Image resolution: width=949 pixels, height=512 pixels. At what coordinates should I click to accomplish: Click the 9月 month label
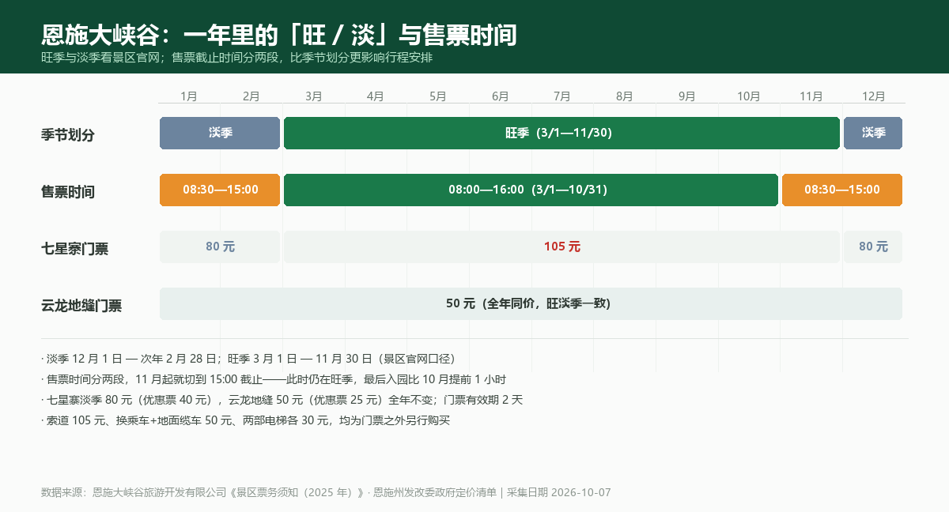(x=687, y=96)
